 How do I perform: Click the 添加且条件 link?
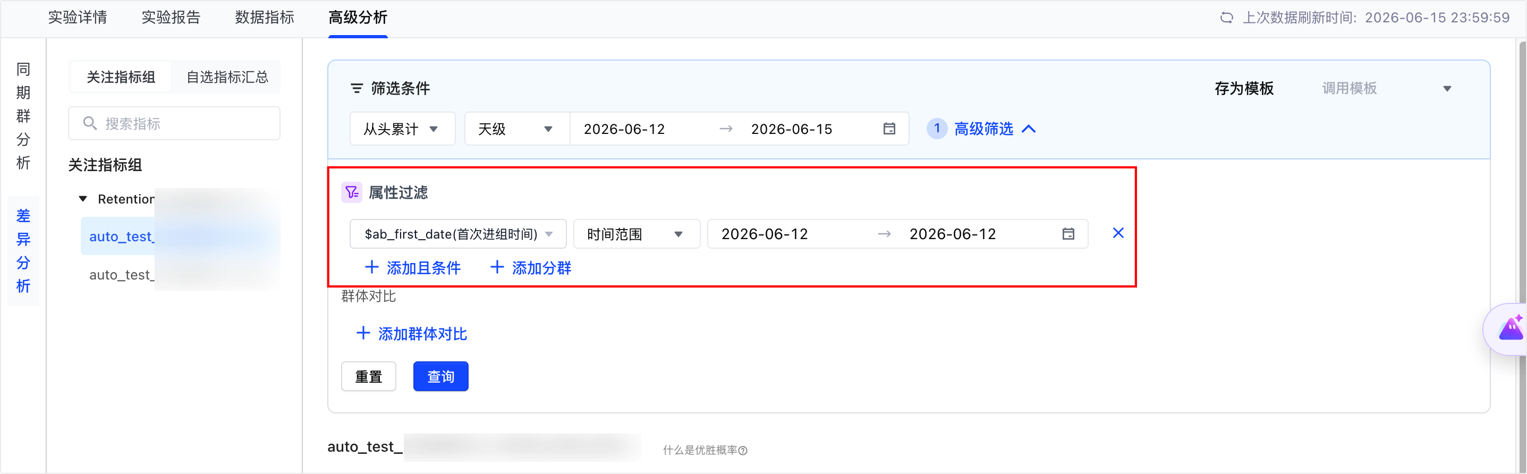[413, 268]
